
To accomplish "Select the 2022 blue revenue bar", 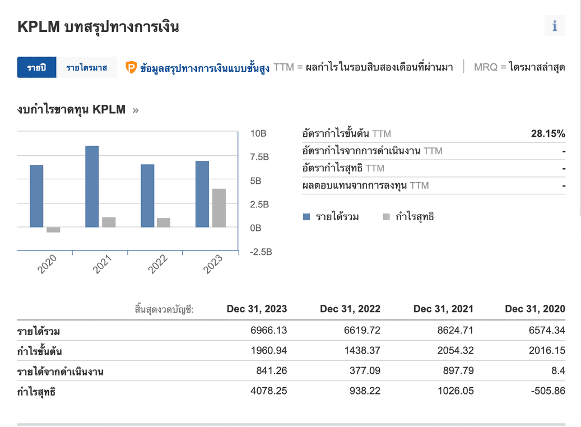I will (x=147, y=196).
